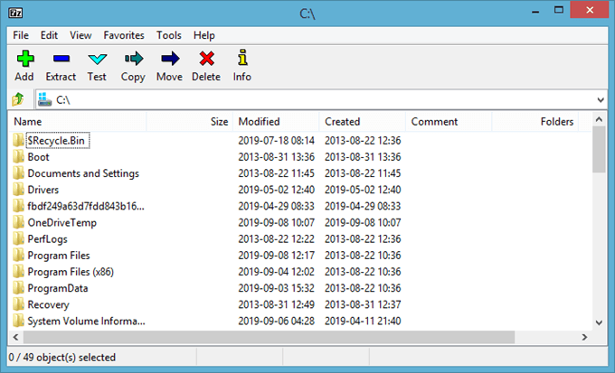This screenshot has height=373, width=615.
Task: Select the PerfLogs folder icon
Action: [18, 239]
